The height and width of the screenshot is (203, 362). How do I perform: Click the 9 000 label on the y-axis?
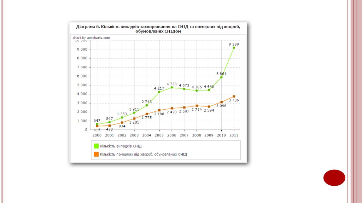click(x=82, y=50)
